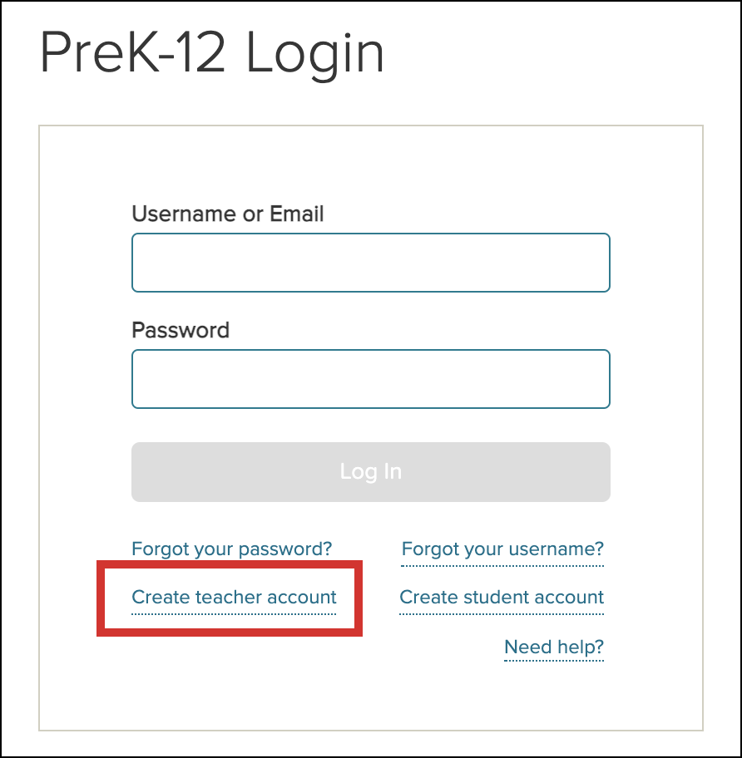Screen dimensions: 742x758
Task: Click the red-outlined teacher account link
Action: 234,597
